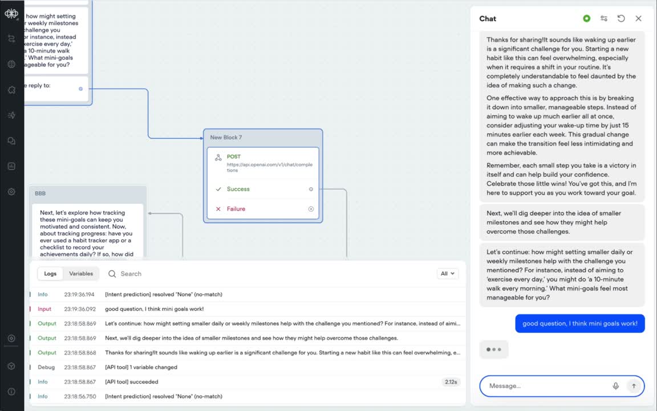This screenshot has width=657, height=411.
Task: Click the info icon at sidebar bottom
Action: pyautogui.click(x=11, y=391)
